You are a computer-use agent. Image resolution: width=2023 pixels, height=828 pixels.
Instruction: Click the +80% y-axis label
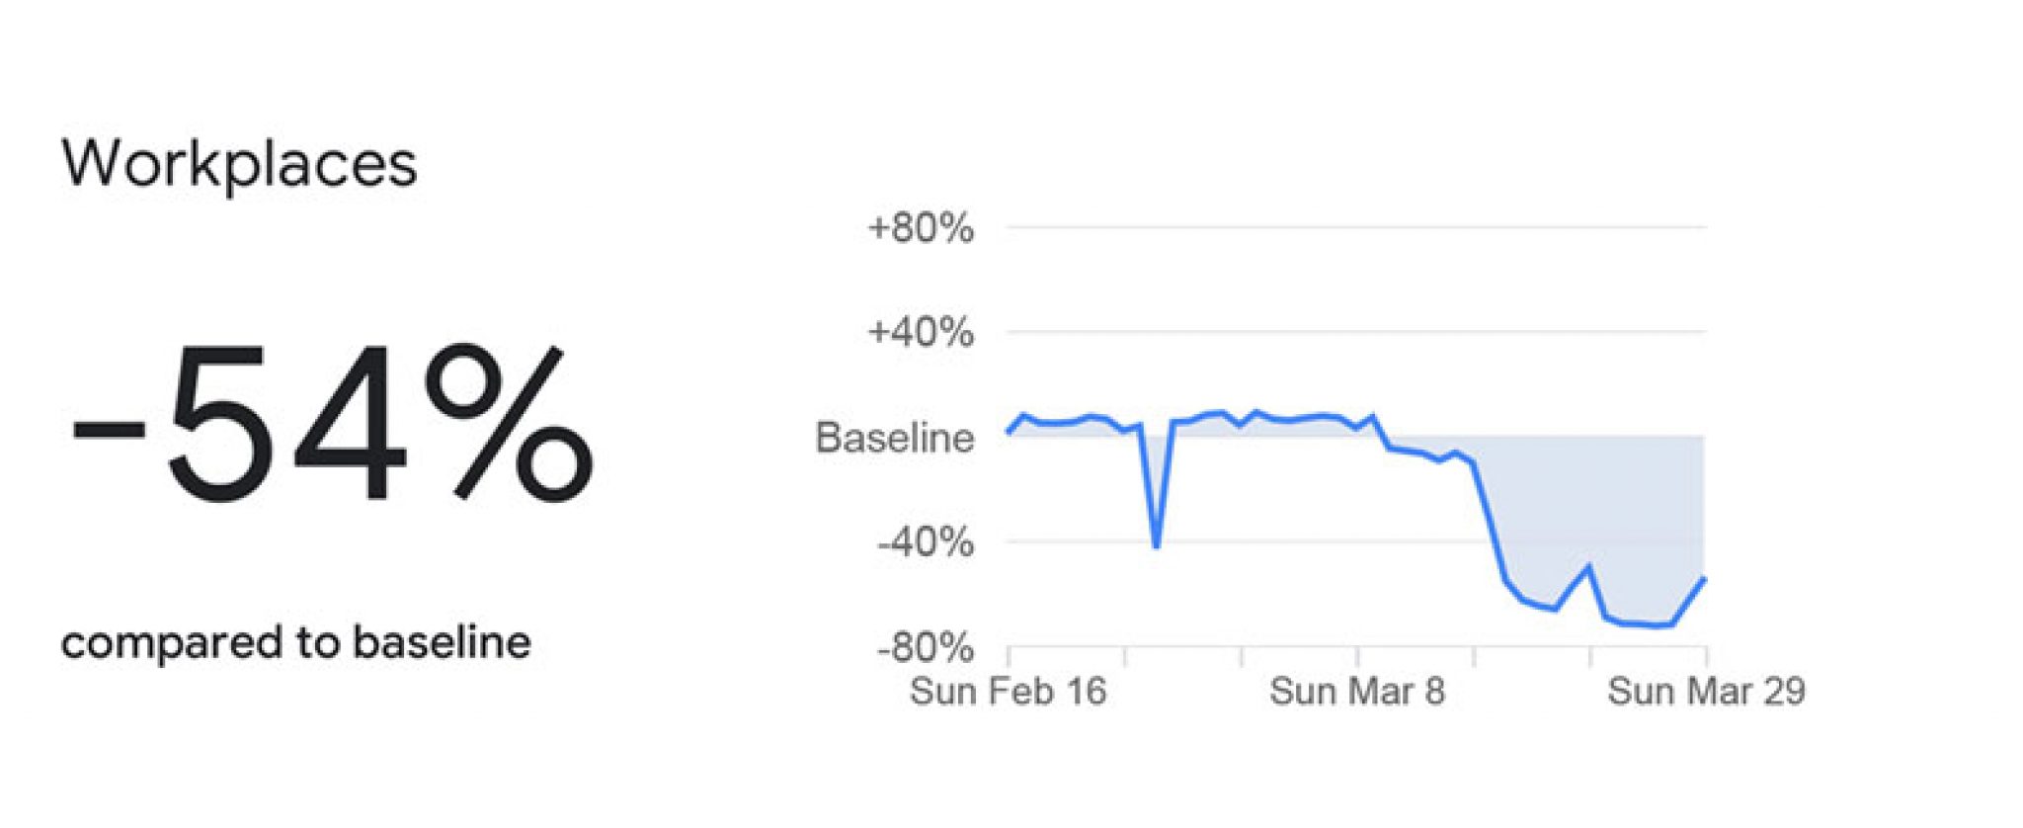[x=921, y=228]
